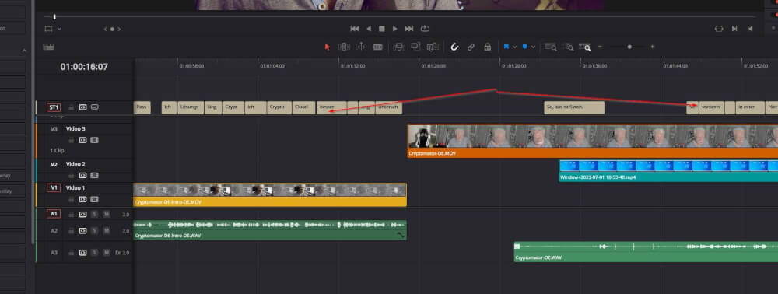The width and height of the screenshot is (778, 294).
Task: Activate the Trim Edit Mode tool
Action: pyautogui.click(x=345, y=47)
